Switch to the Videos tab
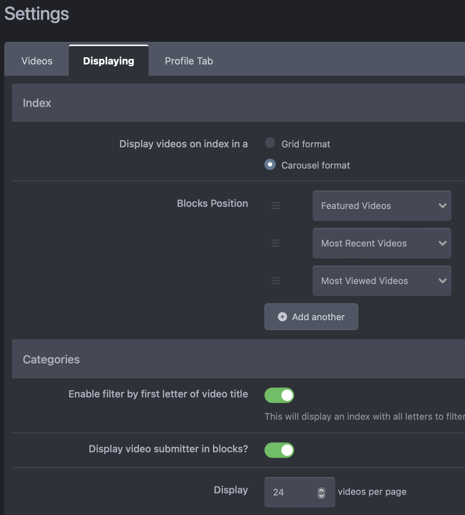 [37, 61]
